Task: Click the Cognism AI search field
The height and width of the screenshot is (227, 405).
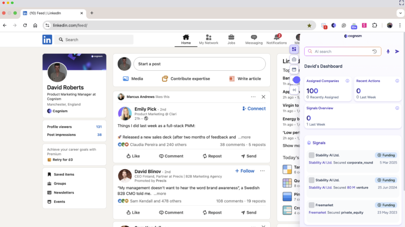Action: coord(342,51)
